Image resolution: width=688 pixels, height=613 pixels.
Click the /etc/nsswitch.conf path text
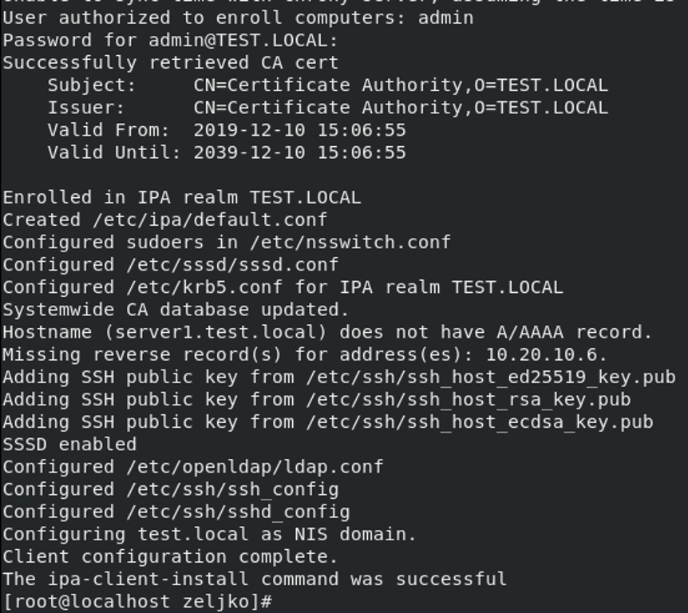[350, 242]
